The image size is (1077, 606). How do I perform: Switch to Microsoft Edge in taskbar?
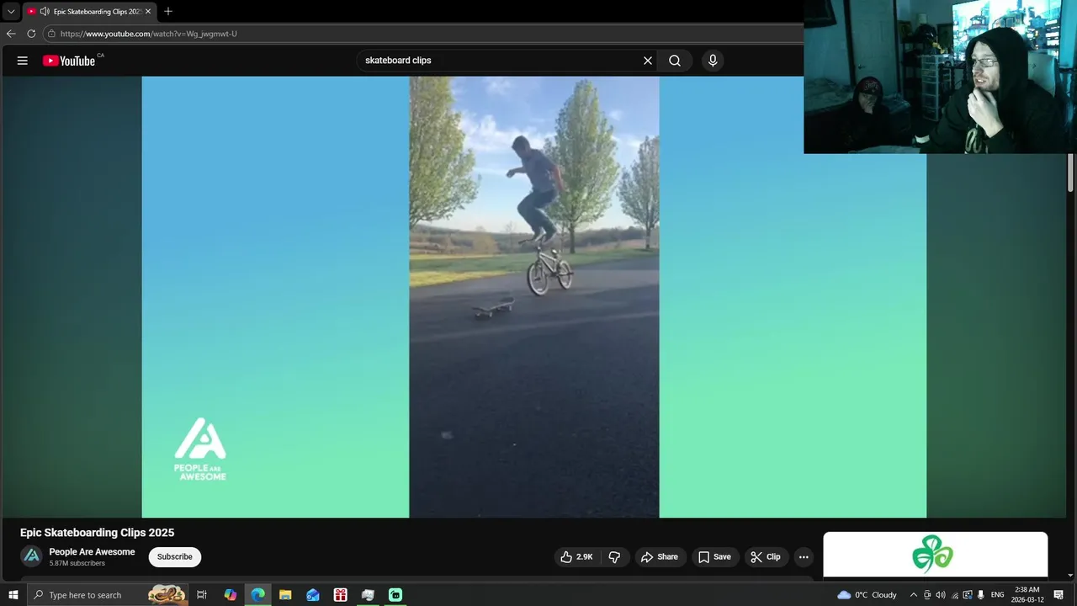(257, 595)
